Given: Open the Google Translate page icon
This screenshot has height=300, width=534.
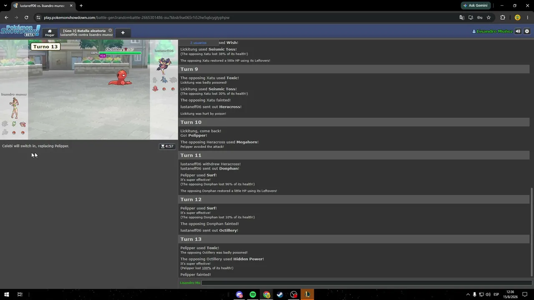Looking at the screenshot, I should point(462,17).
